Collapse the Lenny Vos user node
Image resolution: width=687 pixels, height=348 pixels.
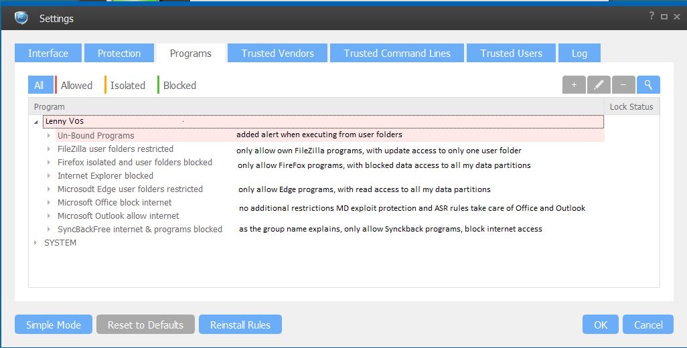pos(36,122)
